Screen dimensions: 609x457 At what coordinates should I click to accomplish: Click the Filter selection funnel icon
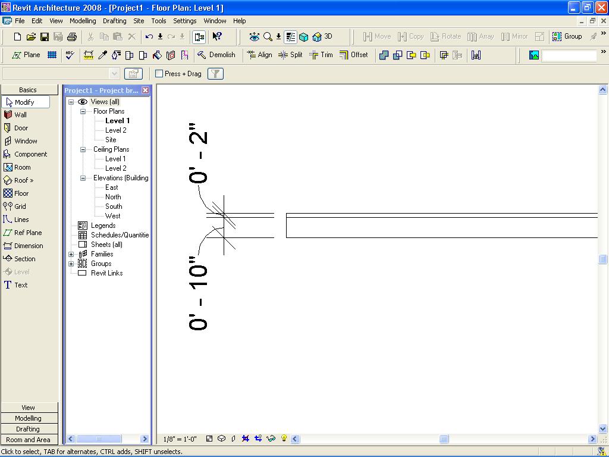[215, 74]
